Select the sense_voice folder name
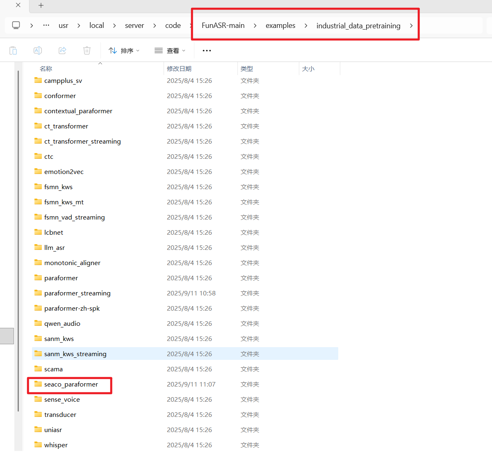Screen dimensions: 492x453 tap(62, 399)
